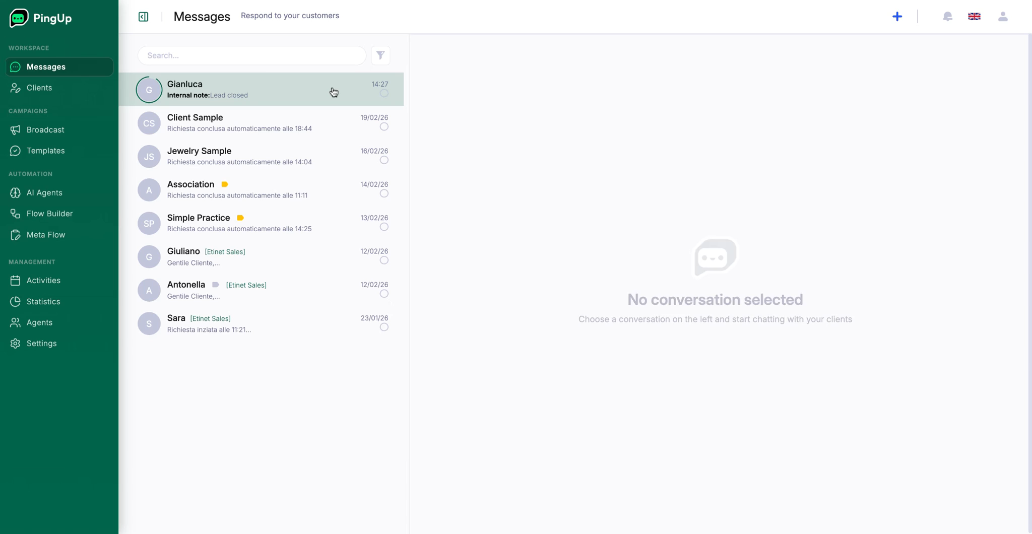
Task: Open the user profile icon
Action: [x=1003, y=17]
